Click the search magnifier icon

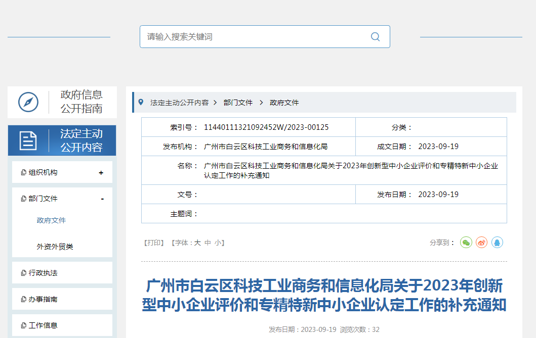tap(375, 37)
